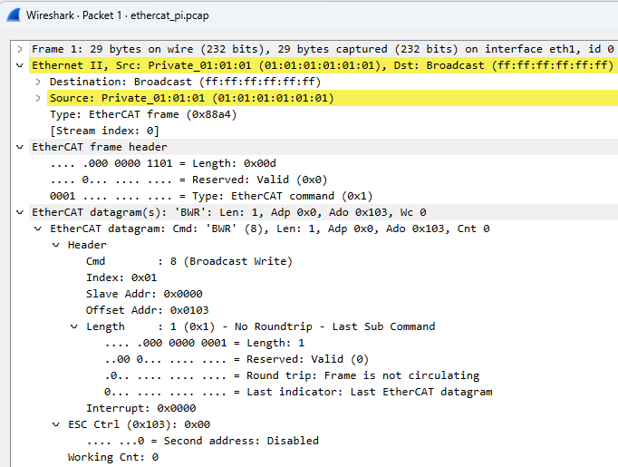Viewport: 618px width, 467px height.
Task: Select the Offset Addr: 0x0103 field
Action: pyautogui.click(x=148, y=310)
